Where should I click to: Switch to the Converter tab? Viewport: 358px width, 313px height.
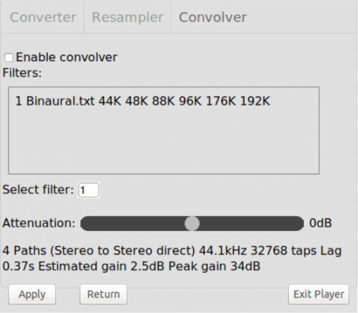point(43,18)
